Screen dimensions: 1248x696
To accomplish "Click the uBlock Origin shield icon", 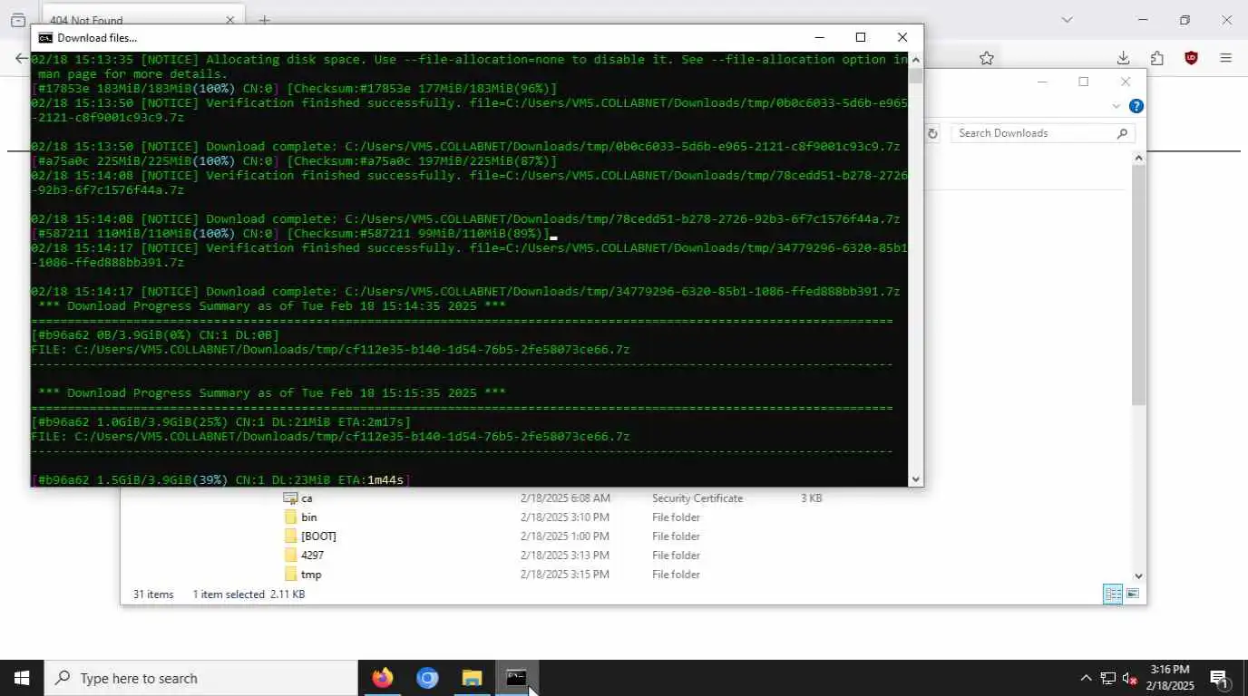I will (x=1191, y=58).
